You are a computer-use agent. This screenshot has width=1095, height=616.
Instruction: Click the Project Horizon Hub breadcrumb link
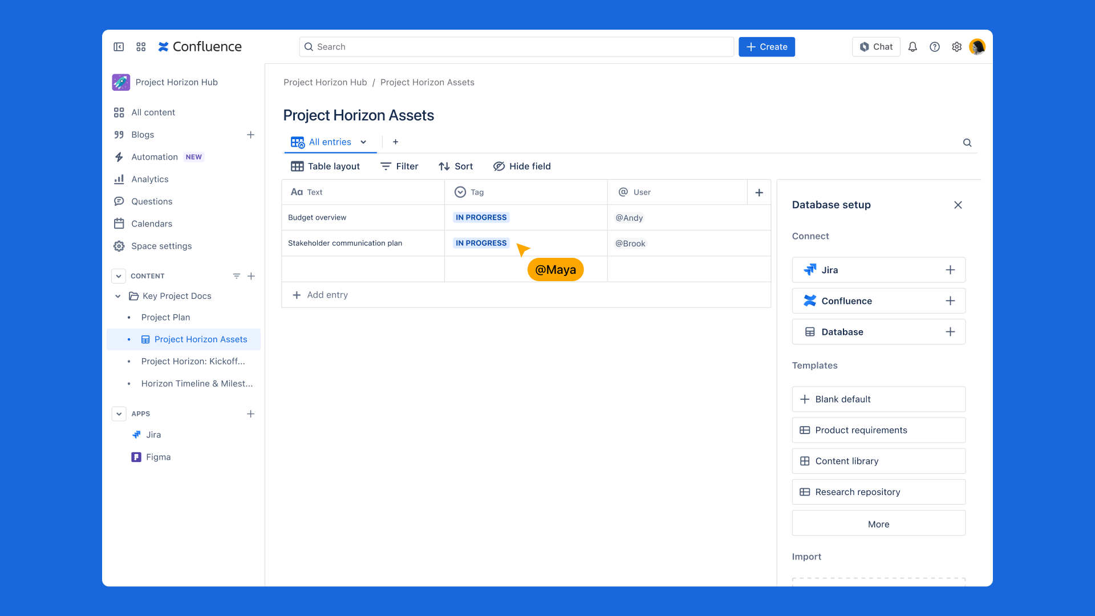[x=325, y=82]
